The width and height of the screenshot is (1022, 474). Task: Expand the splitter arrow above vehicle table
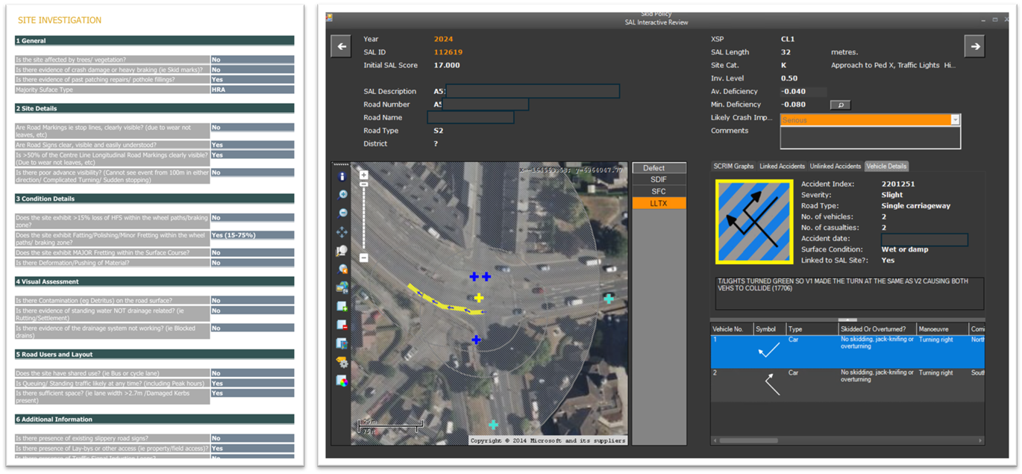[x=847, y=319]
